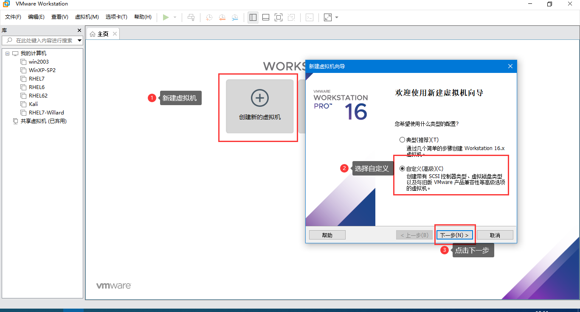This screenshot has height=312, width=580.
Task: Toggle the thumbnail bar view icon
Action: point(266,17)
